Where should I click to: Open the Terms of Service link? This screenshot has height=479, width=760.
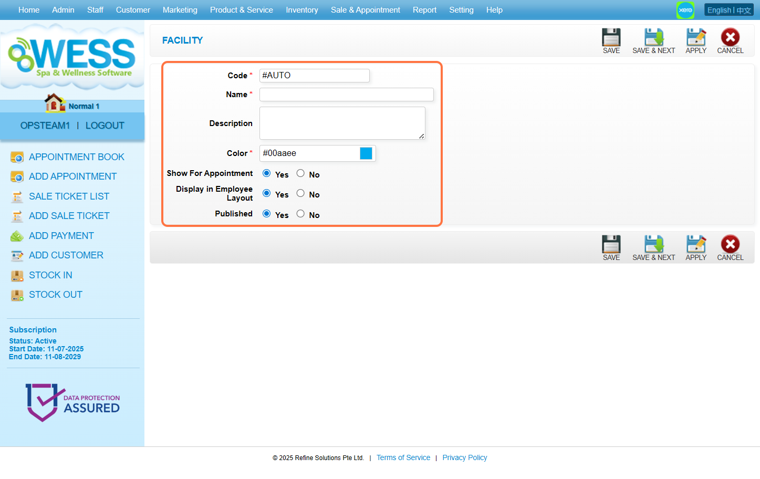tap(403, 457)
